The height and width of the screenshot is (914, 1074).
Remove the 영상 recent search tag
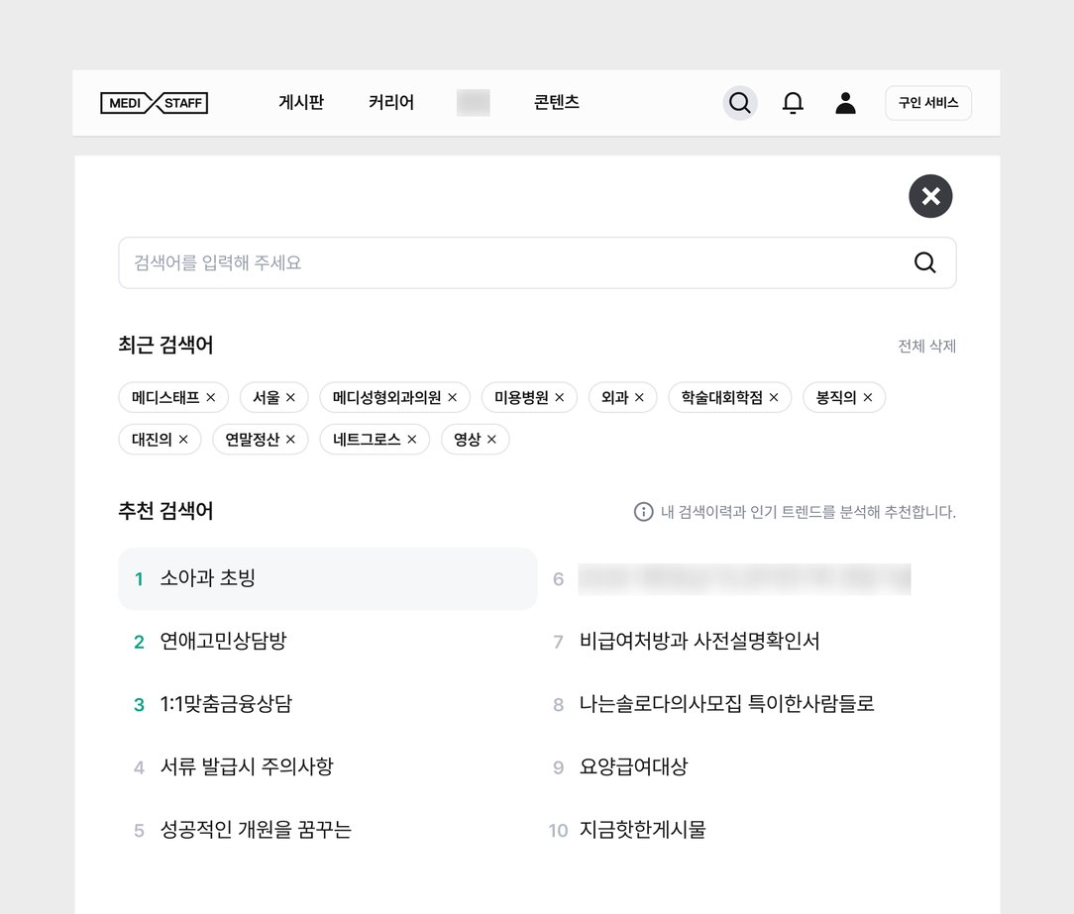[x=491, y=440]
